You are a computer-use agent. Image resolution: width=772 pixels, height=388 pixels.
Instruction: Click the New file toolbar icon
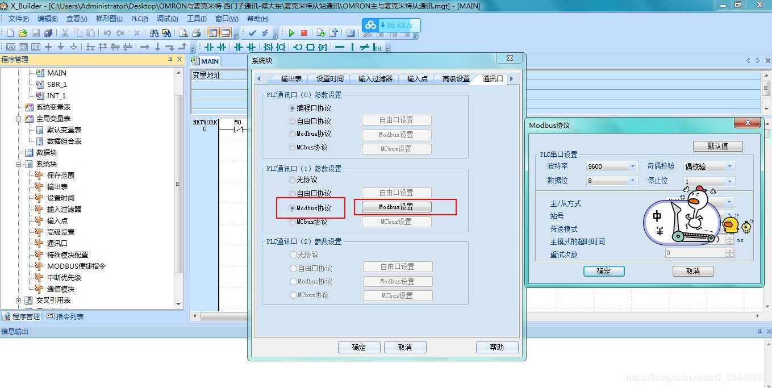click(10, 33)
